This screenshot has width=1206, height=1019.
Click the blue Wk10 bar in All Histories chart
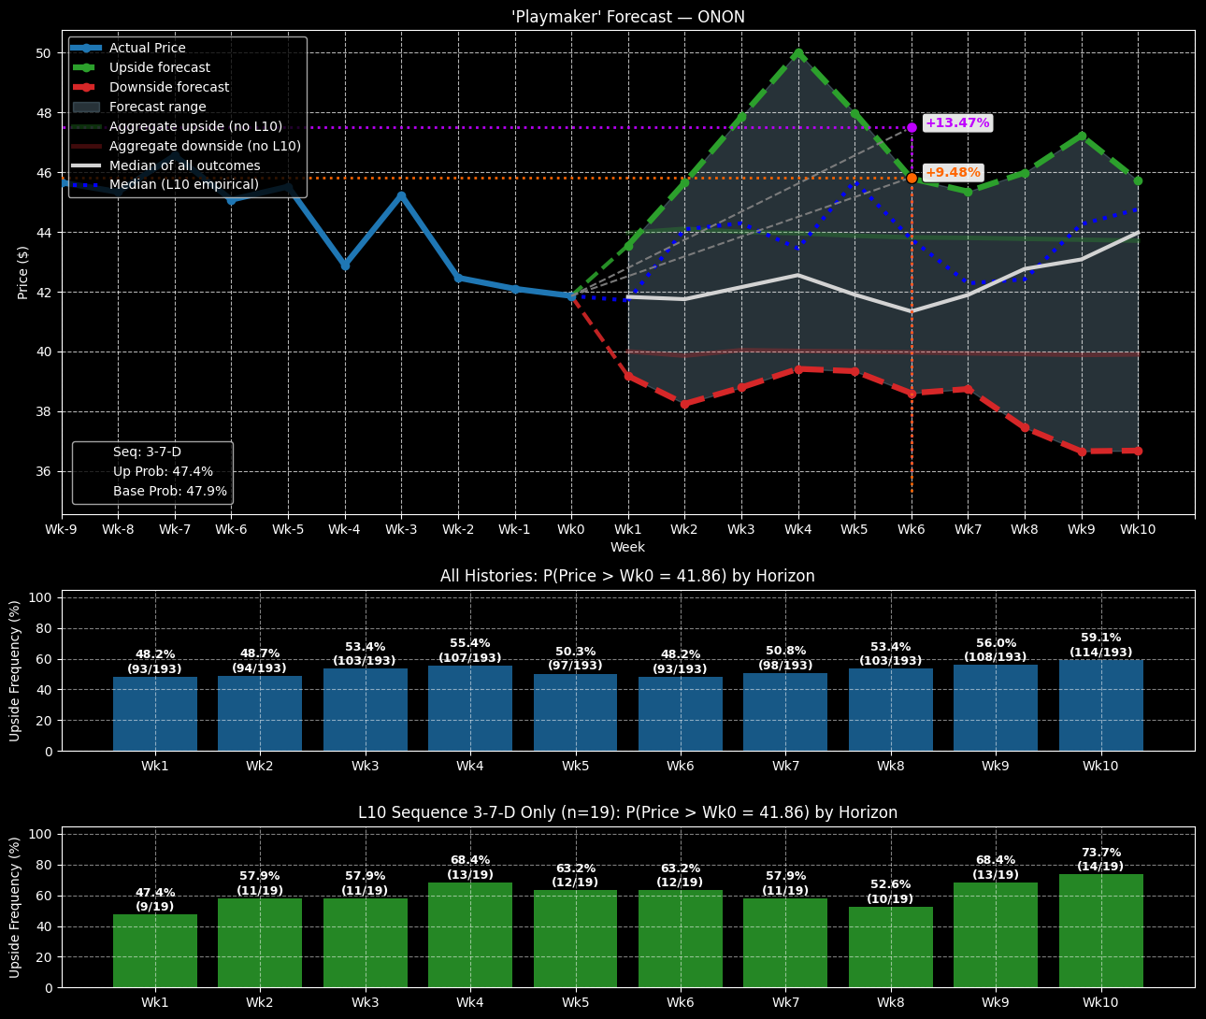pyautogui.click(x=1101, y=706)
